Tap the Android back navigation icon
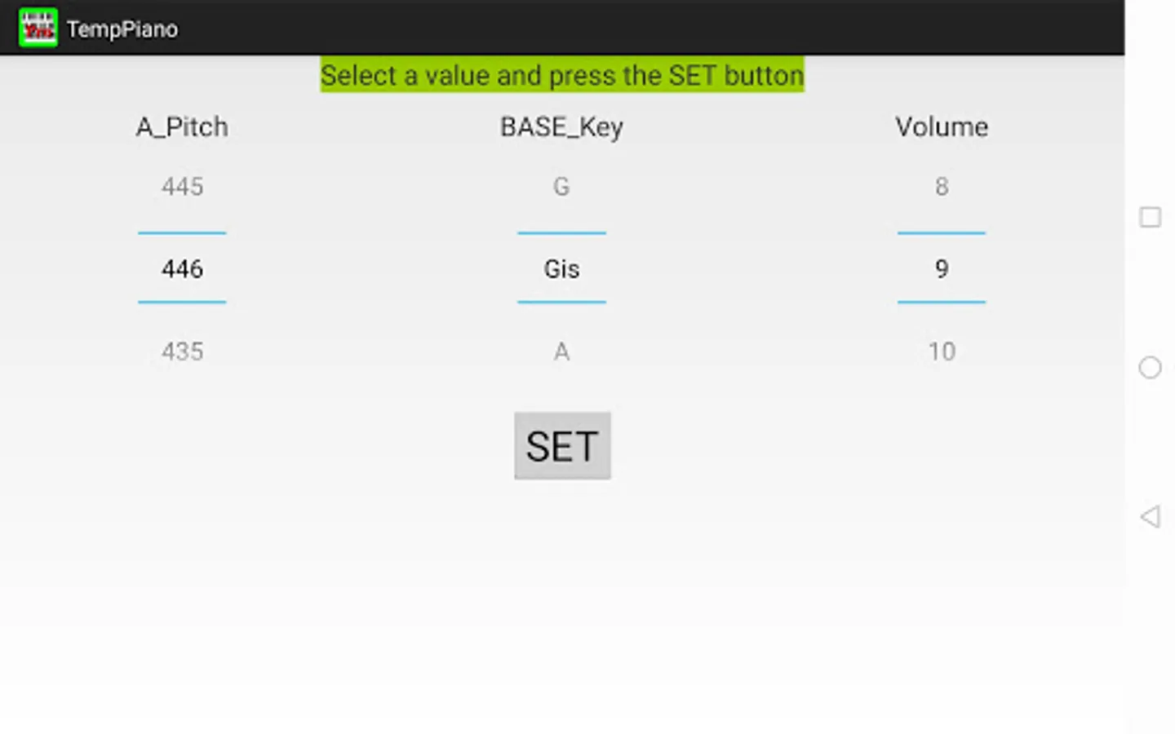 click(1150, 516)
